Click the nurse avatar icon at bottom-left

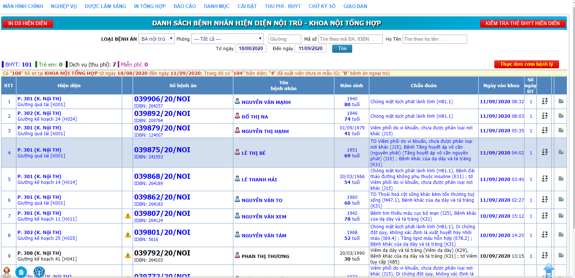point(7,271)
